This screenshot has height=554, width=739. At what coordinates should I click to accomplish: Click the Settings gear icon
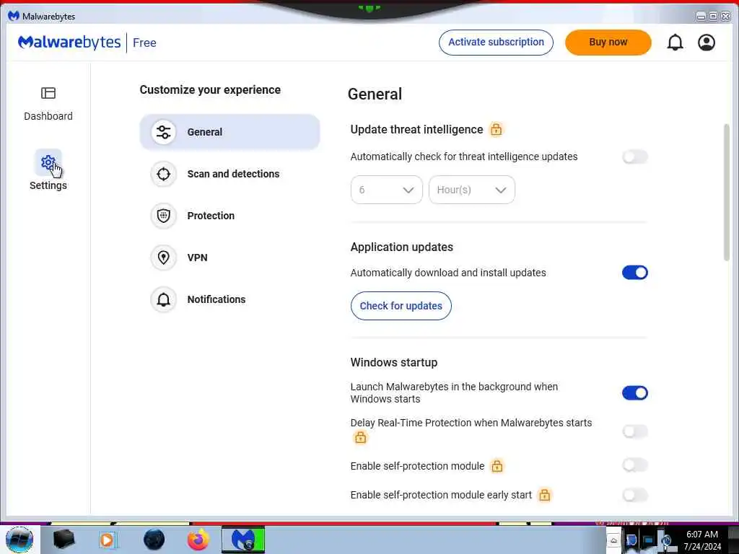pyautogui.click(x=48, y=162)
